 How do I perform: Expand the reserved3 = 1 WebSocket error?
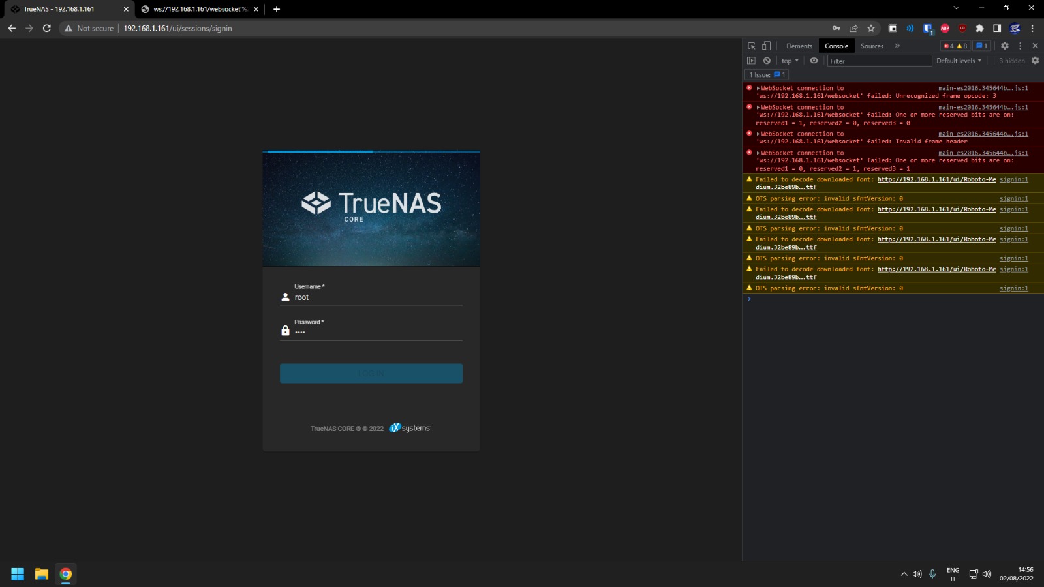tap(758, 153)
